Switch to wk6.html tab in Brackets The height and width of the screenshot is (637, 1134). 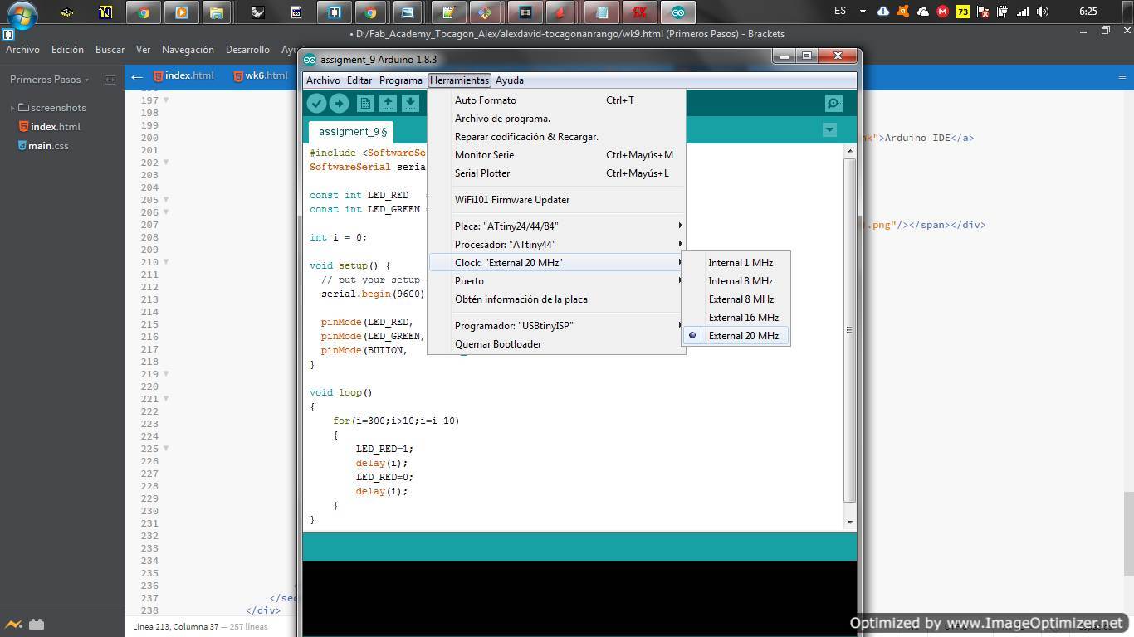[x=261, y=75]
